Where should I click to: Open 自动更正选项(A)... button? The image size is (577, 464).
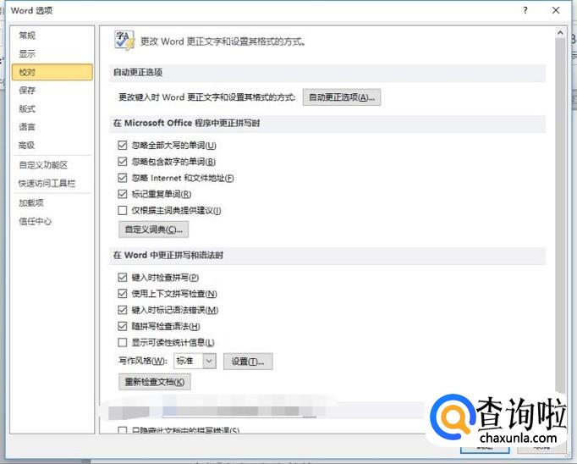pyautogui.click(x=342, y=97)
